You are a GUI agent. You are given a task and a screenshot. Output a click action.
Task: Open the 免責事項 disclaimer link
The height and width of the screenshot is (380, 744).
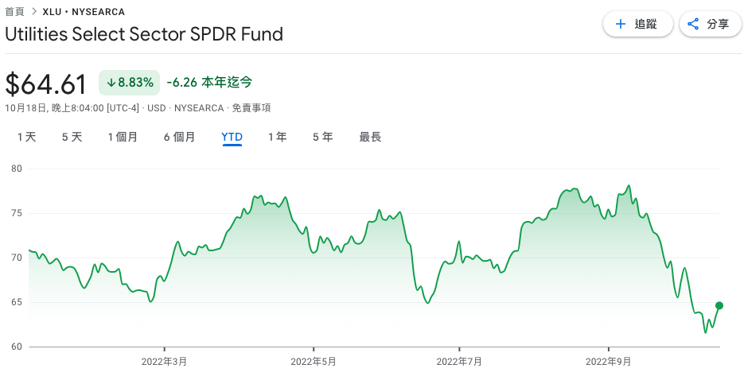pos(251,108)
